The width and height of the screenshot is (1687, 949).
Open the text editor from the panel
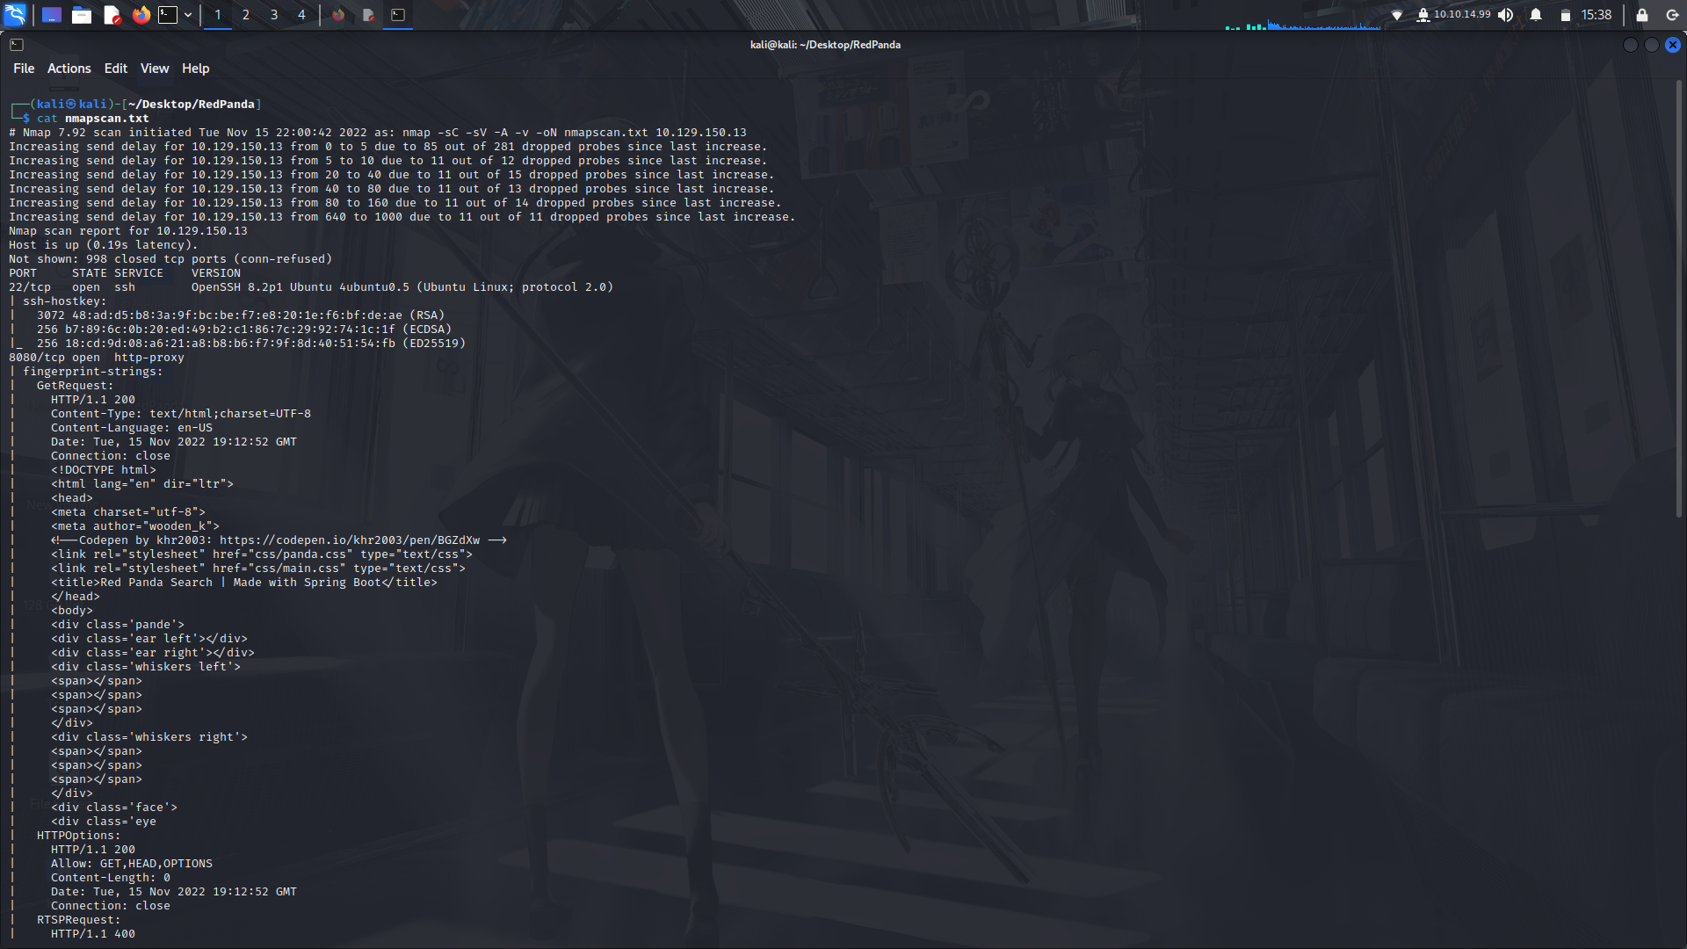(x=112, y=15)
